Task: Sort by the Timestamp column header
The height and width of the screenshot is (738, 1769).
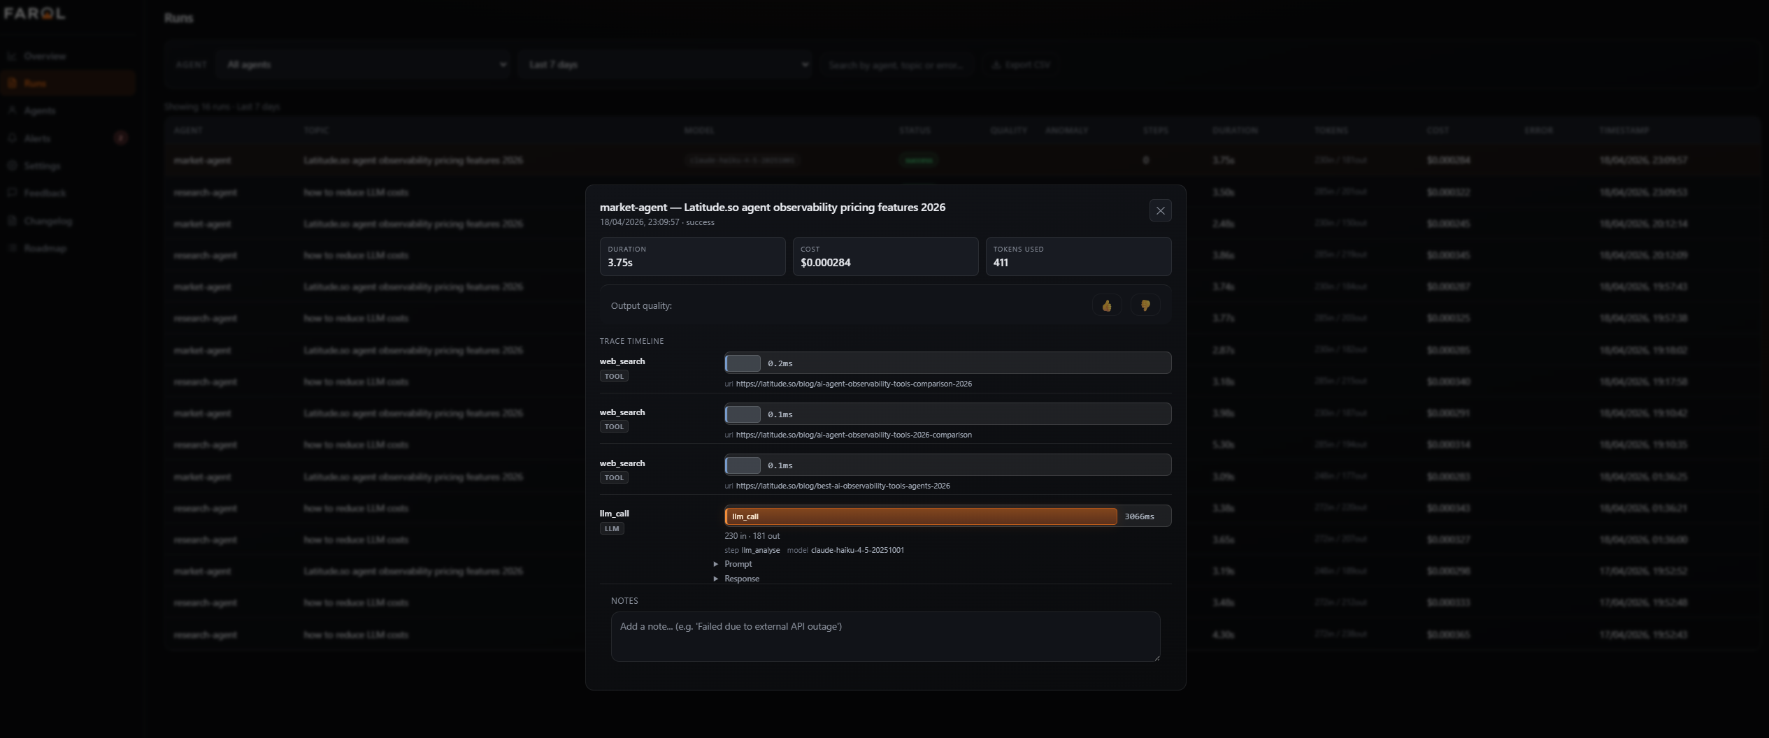Action: pos(1624,131)
